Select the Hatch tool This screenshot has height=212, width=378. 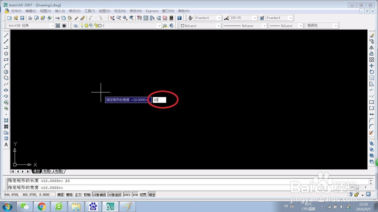[x=6, y=120]
